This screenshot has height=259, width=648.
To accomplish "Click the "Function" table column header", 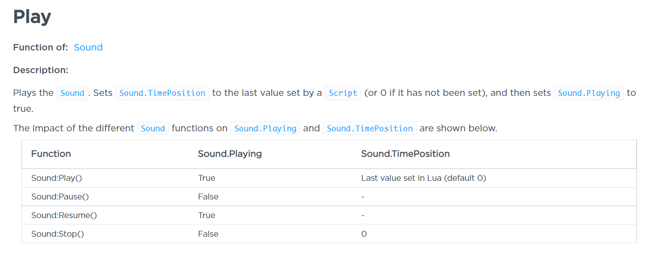I will [51, 154].
